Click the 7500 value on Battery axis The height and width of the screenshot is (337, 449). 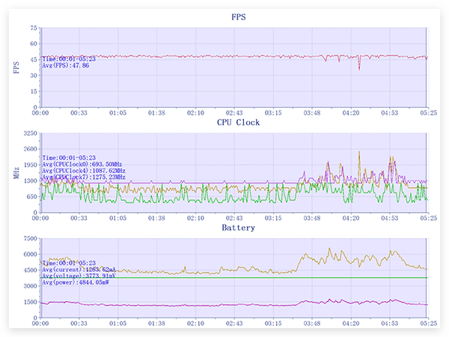pyautogui.click(x=28, y=239)
